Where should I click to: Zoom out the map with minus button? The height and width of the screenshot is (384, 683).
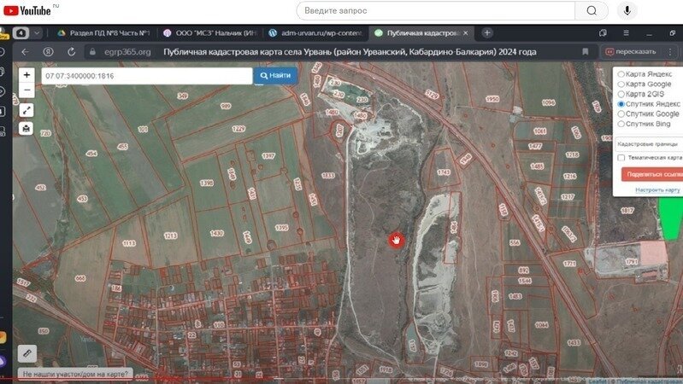tap(26, 90)
